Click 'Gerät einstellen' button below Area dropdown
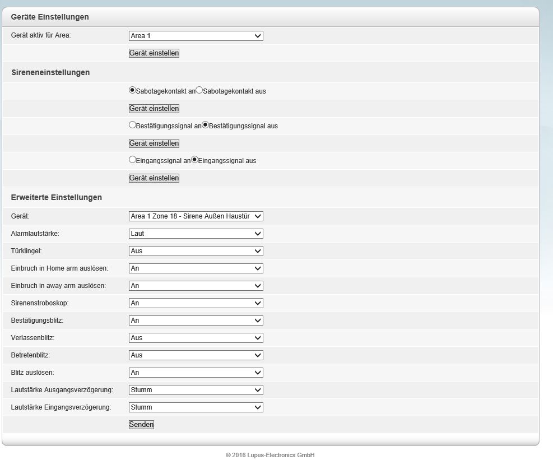 click(154, 53)
